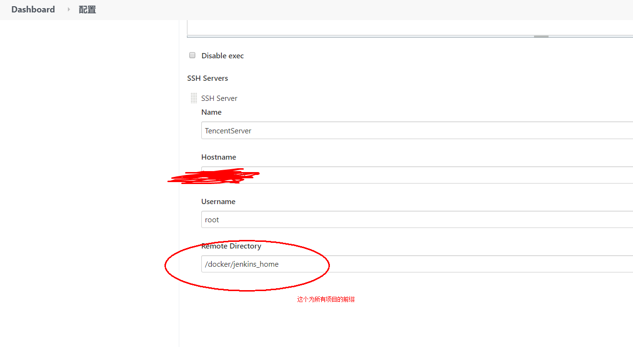Select the 配置 breadcrumb entry
The height and width of the screenshot is (347, 633).
click(x=87, y=9)
